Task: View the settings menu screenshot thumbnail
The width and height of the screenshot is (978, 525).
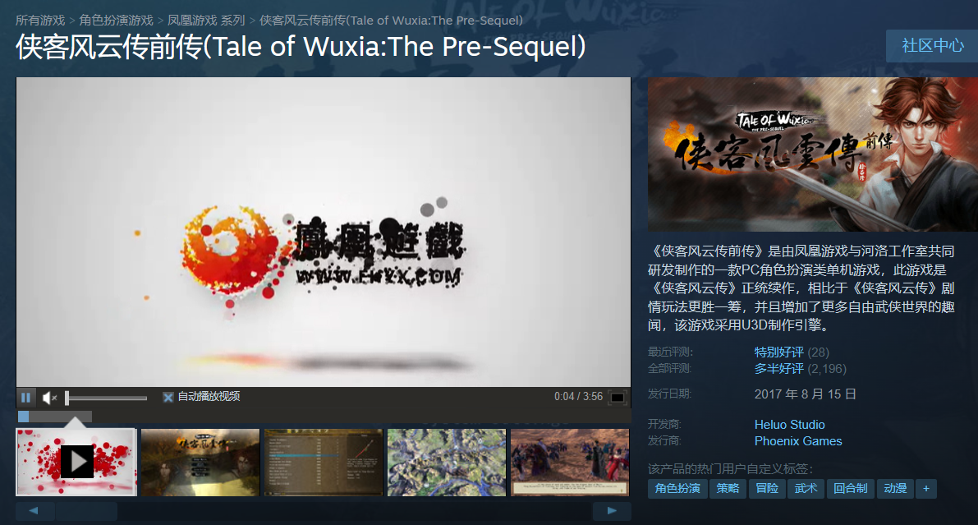Action: coord(323,462)
